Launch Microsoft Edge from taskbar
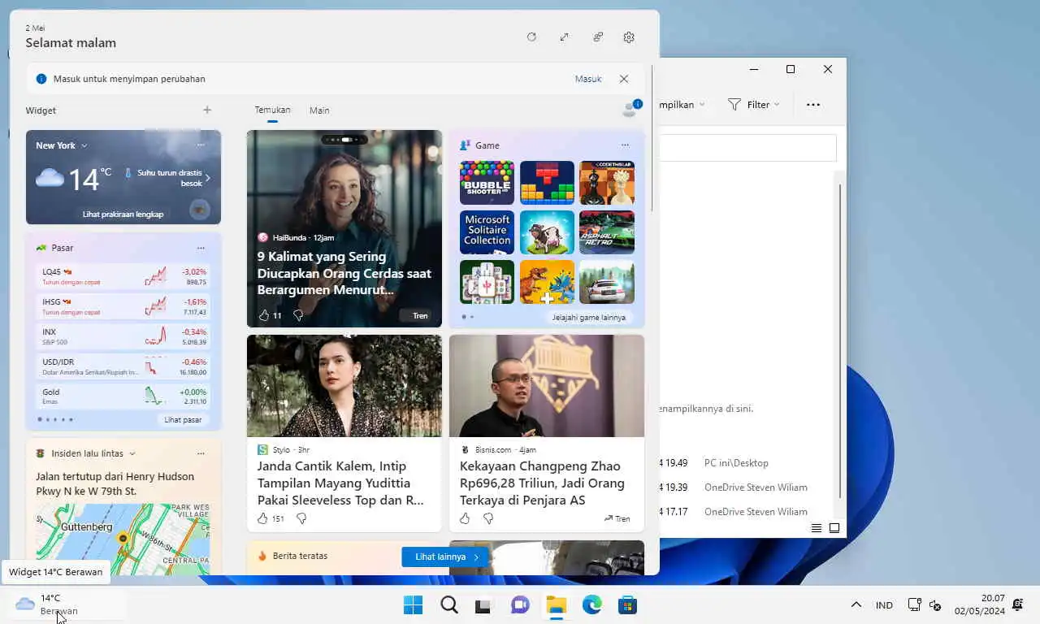 [x=591, y=604]
